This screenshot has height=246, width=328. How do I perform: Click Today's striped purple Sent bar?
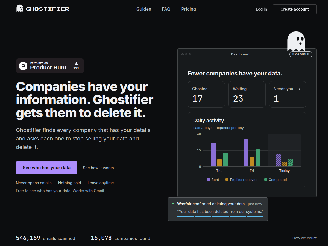279,160
